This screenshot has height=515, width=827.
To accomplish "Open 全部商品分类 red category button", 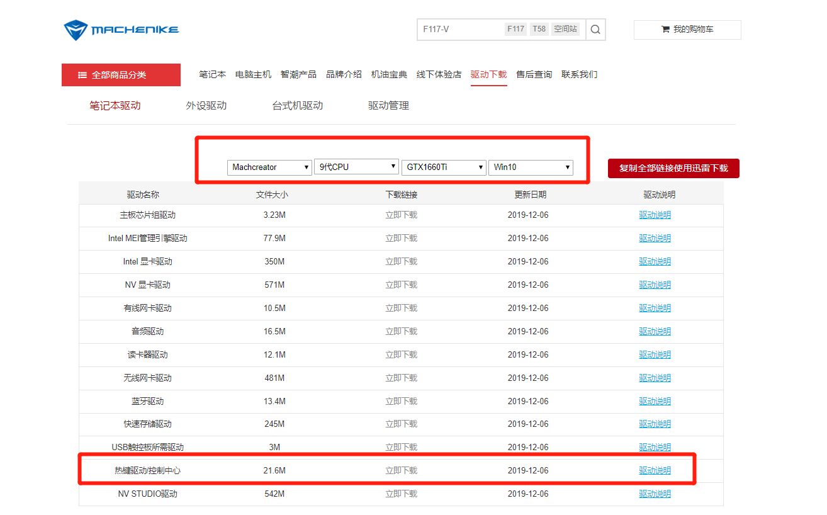I will tap(121, 75).
